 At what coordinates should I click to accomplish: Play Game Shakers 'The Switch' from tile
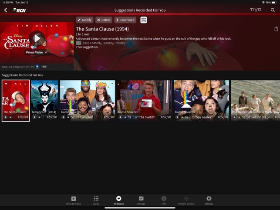pos(120,117)
